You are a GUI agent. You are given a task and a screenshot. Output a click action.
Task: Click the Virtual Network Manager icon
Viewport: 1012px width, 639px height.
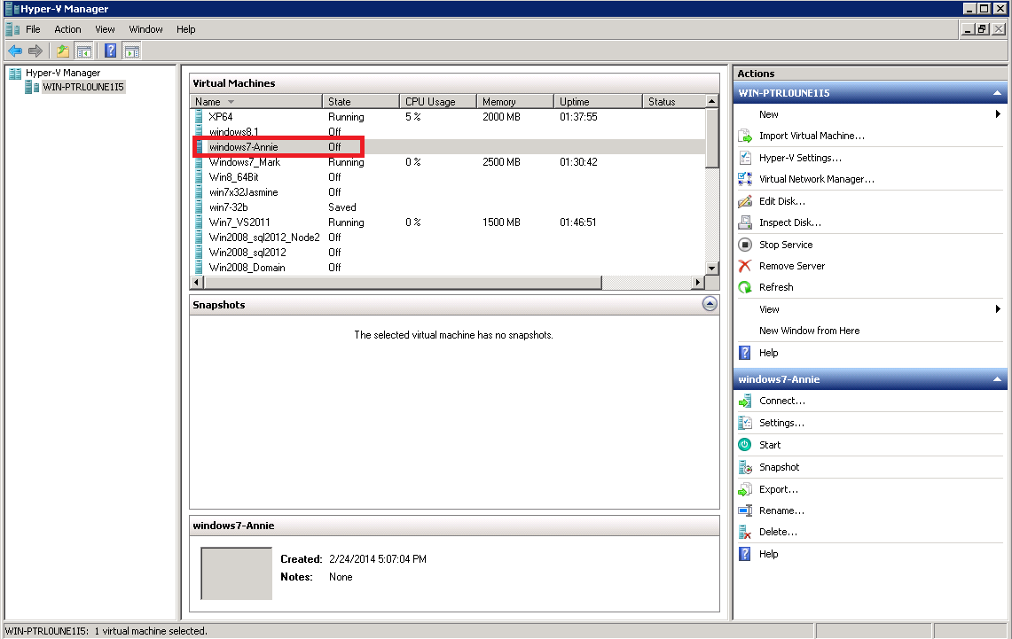(745, 179)
